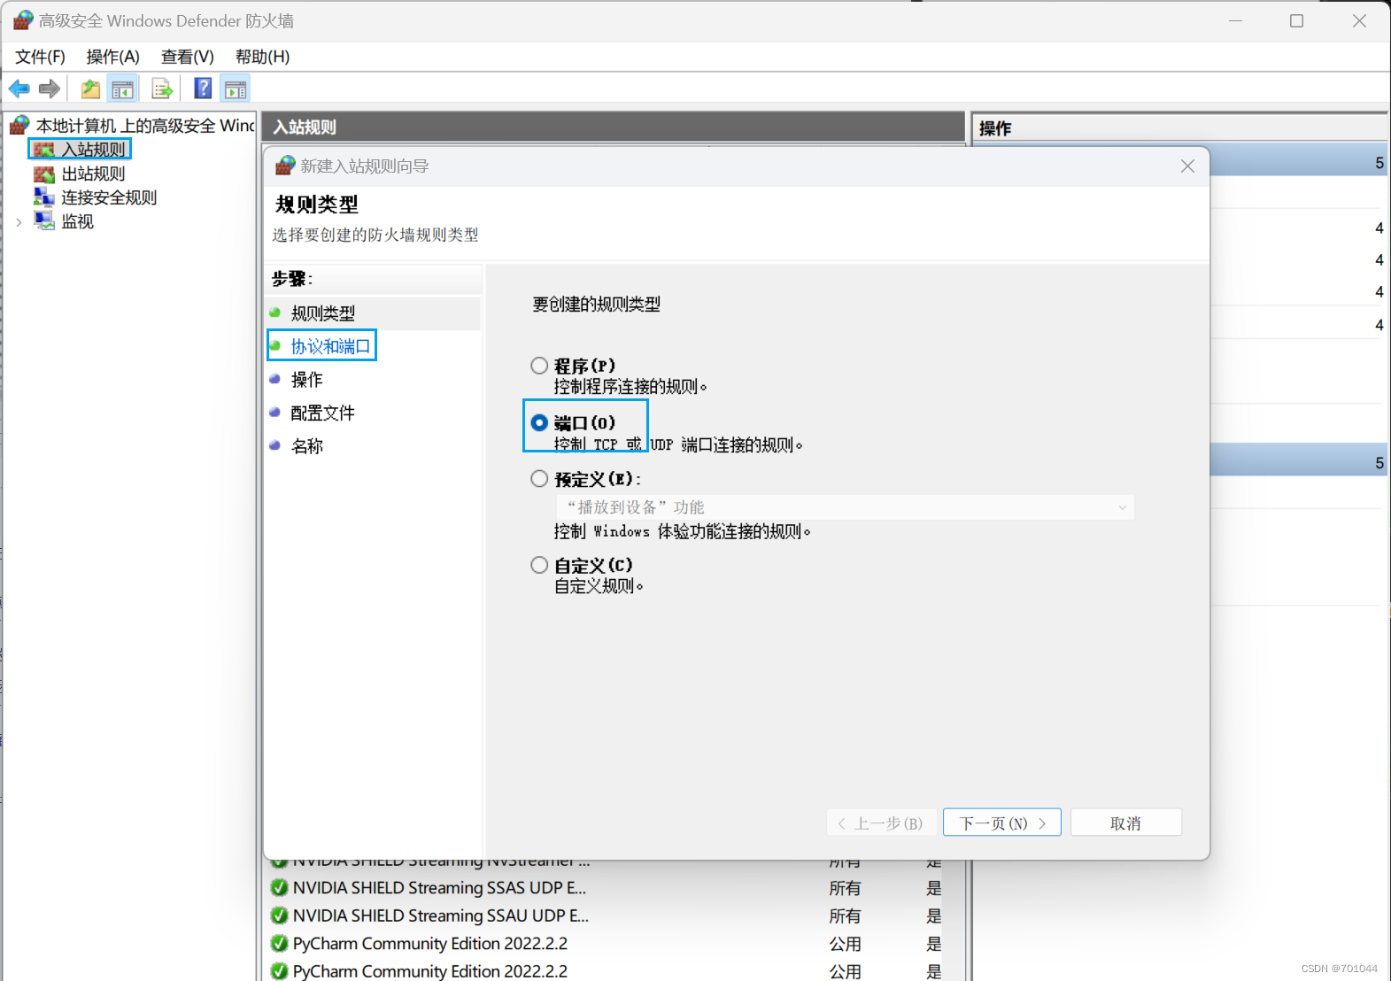Select NVIDIA SHIELD Streaming SSAS UDP rule
Viewport: 1391px width, 981px height.
coord(440,887)
